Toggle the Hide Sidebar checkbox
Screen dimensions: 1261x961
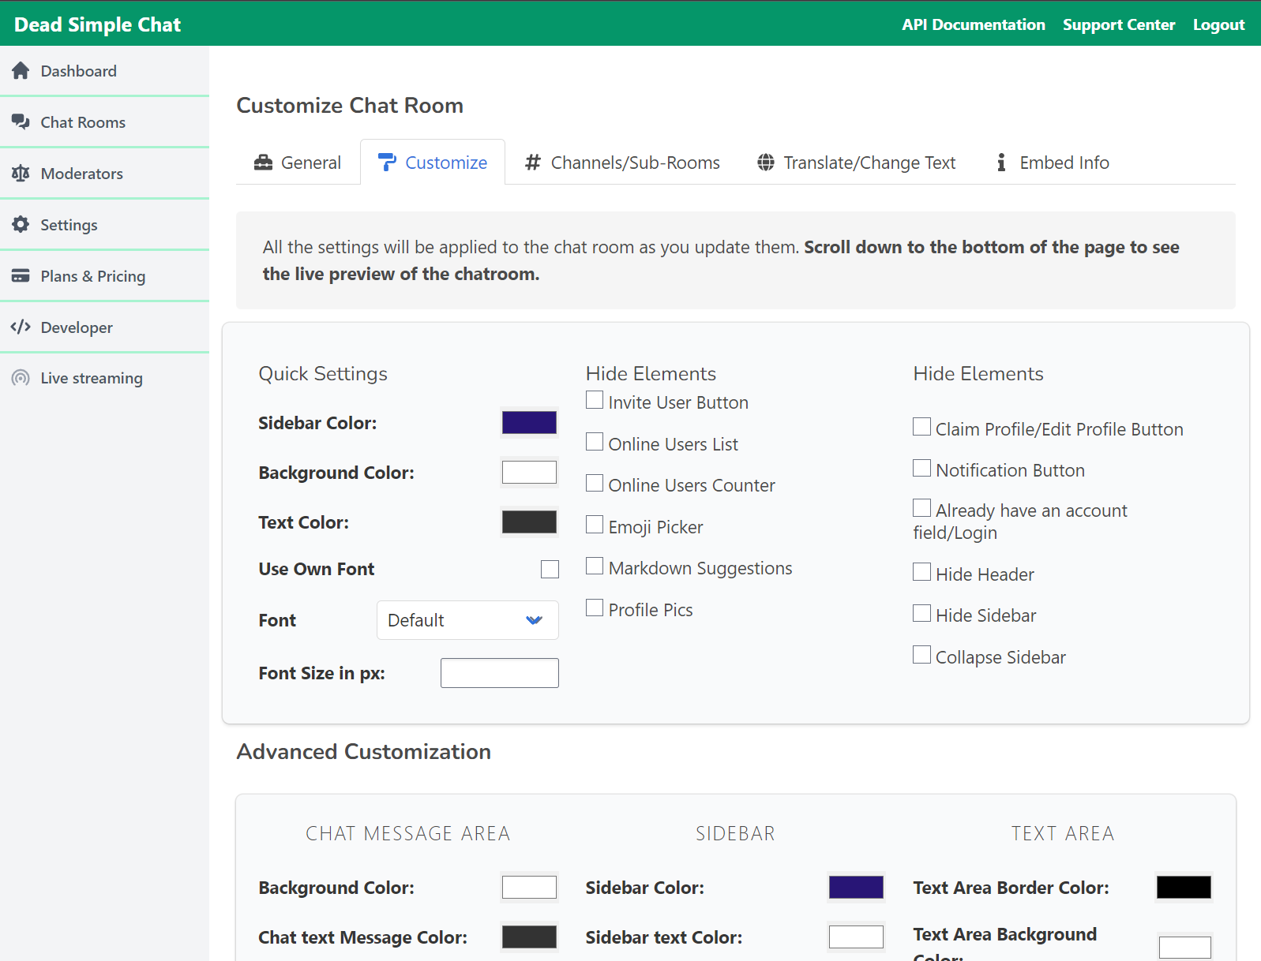(x=921, y=614)
